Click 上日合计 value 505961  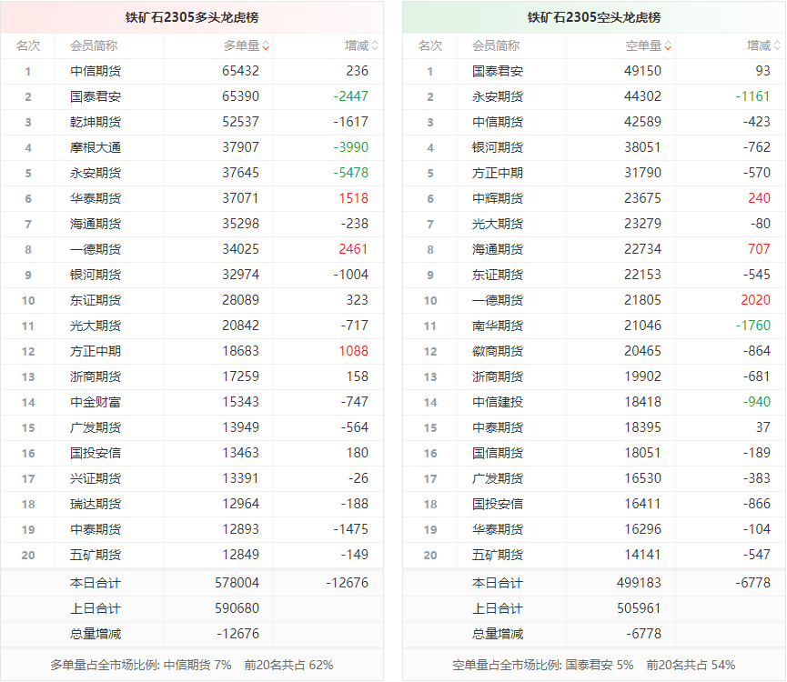pos(639,608)
